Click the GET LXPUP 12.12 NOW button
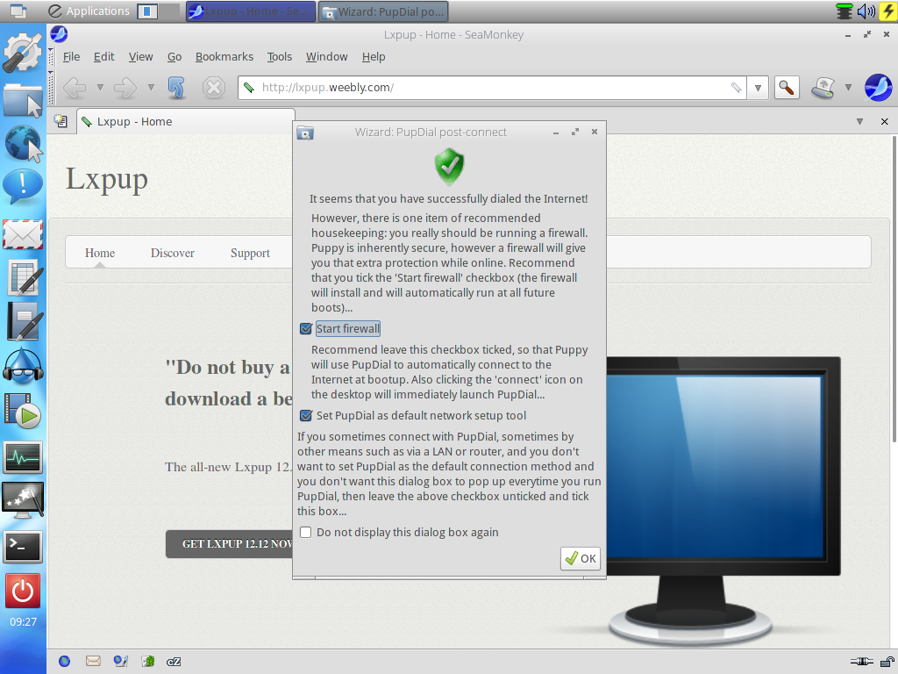The image size is (898, 674). click(230, 544)
